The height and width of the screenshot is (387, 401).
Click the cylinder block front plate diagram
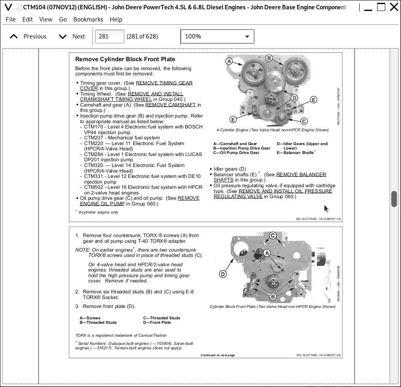275,267
